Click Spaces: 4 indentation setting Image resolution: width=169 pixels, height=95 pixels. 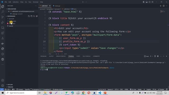[x=110, y=89]
